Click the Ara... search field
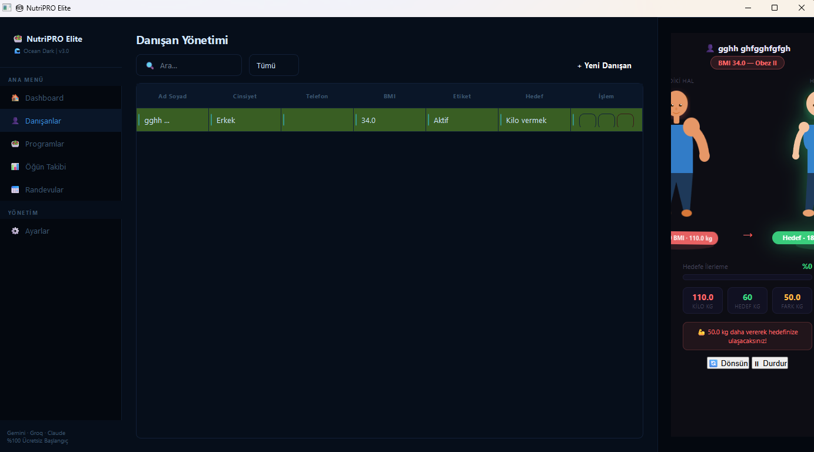This screenshot has width=814, height=452. [189, 65]
